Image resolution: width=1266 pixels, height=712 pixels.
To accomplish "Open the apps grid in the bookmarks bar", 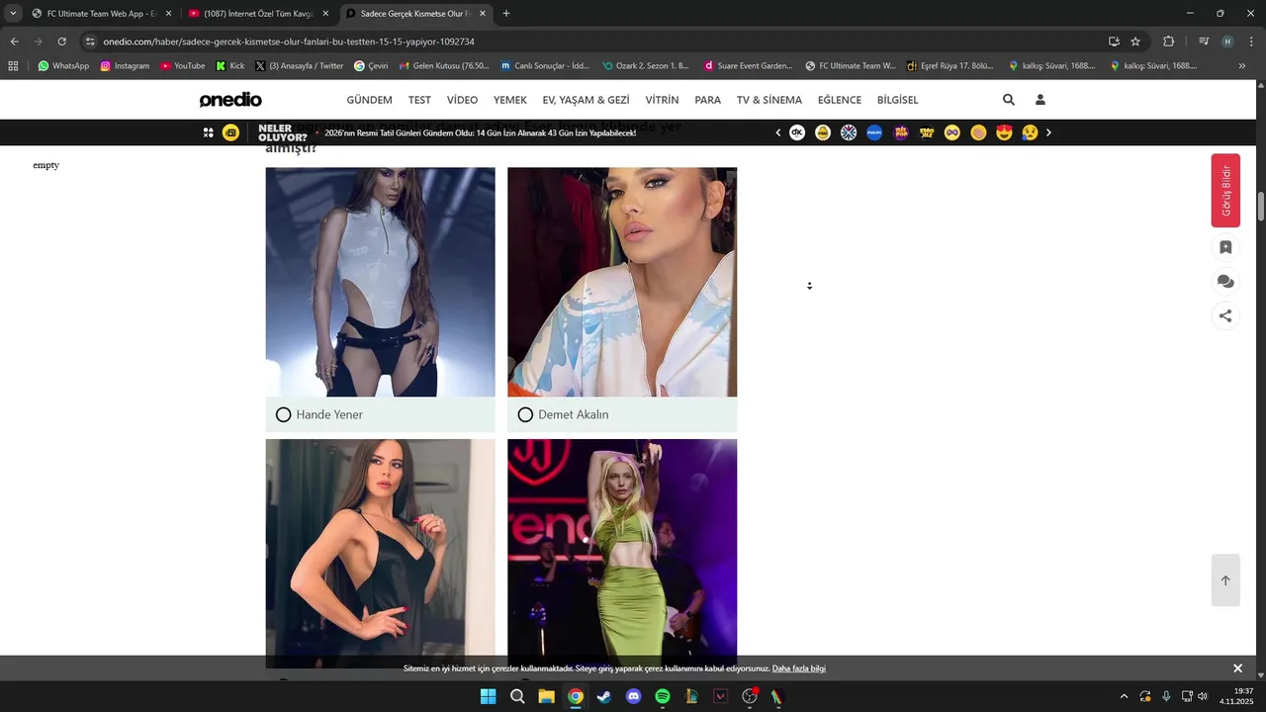I will 13,66.
